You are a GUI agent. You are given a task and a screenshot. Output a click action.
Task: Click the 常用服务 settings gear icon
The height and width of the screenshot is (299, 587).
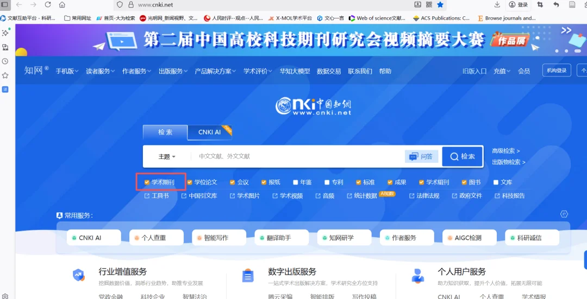pos(564,214)
